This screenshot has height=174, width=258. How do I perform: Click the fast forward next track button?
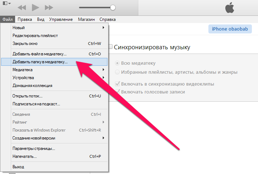point(49,7)
